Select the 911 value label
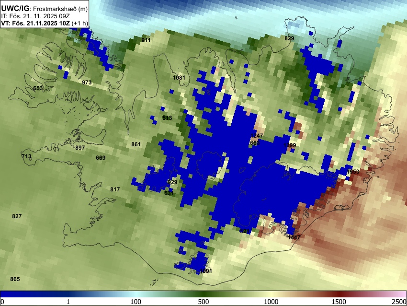This screenshot has height=306, width=407. coord(146,40)
